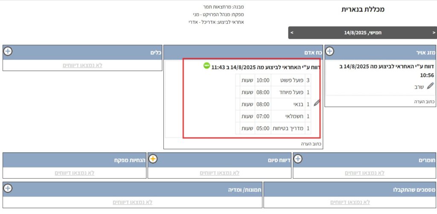Click לא נמצאו דיווחים link under כלים
Viewport: 437px width, 214px height.
point(82,65)
